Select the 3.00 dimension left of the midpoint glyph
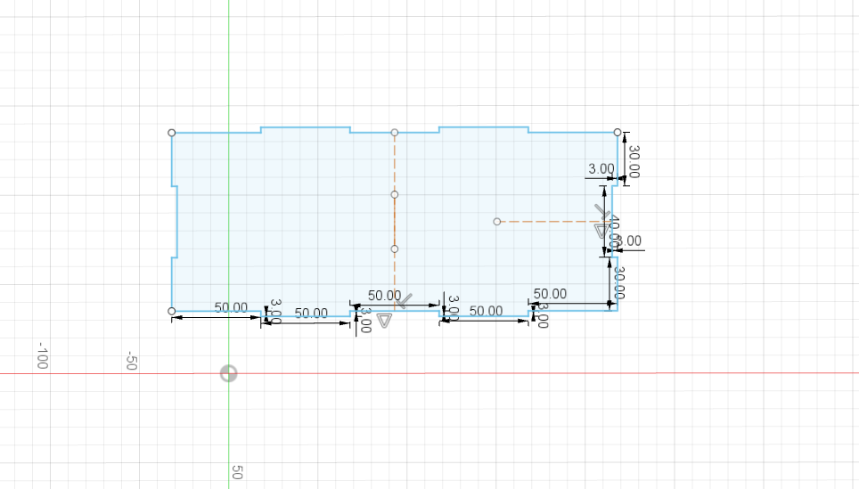 (366, 321)
